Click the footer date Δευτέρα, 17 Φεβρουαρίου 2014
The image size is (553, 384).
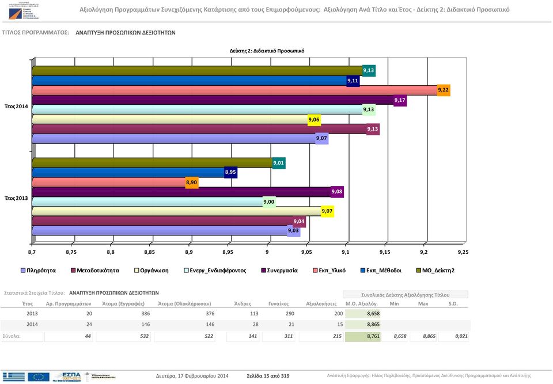point(192,376)
